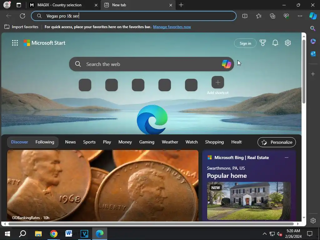This screenshot has width=320, height=240.
Task: Open notifications bell on Microsoft Start
Action: [x=275, y=43]
